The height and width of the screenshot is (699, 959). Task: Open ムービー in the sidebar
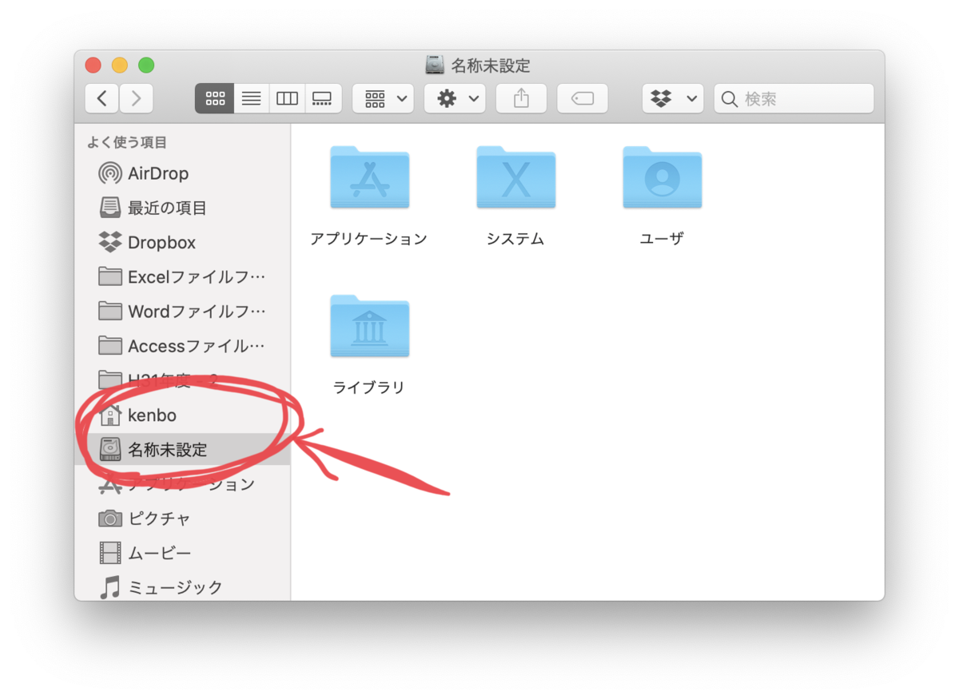point(183,553)
